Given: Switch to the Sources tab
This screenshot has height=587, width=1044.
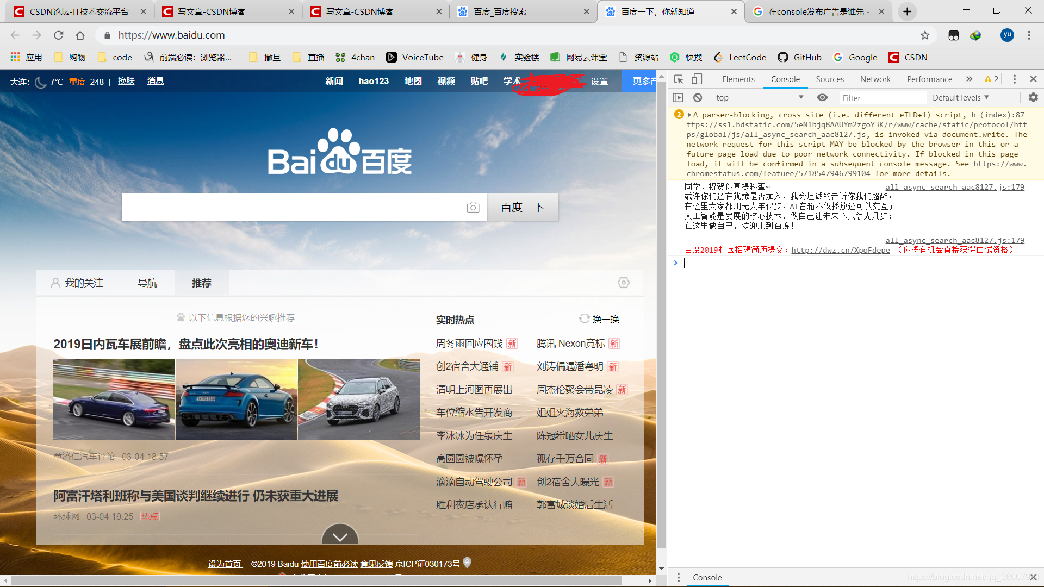Looking at the screenshot, I should click(830, 79).
